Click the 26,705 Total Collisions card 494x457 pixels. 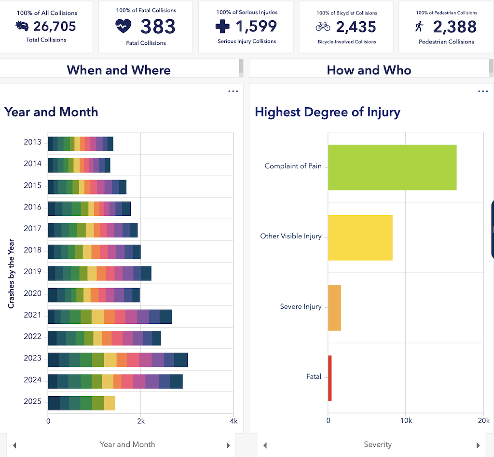(x=46, y=26)
